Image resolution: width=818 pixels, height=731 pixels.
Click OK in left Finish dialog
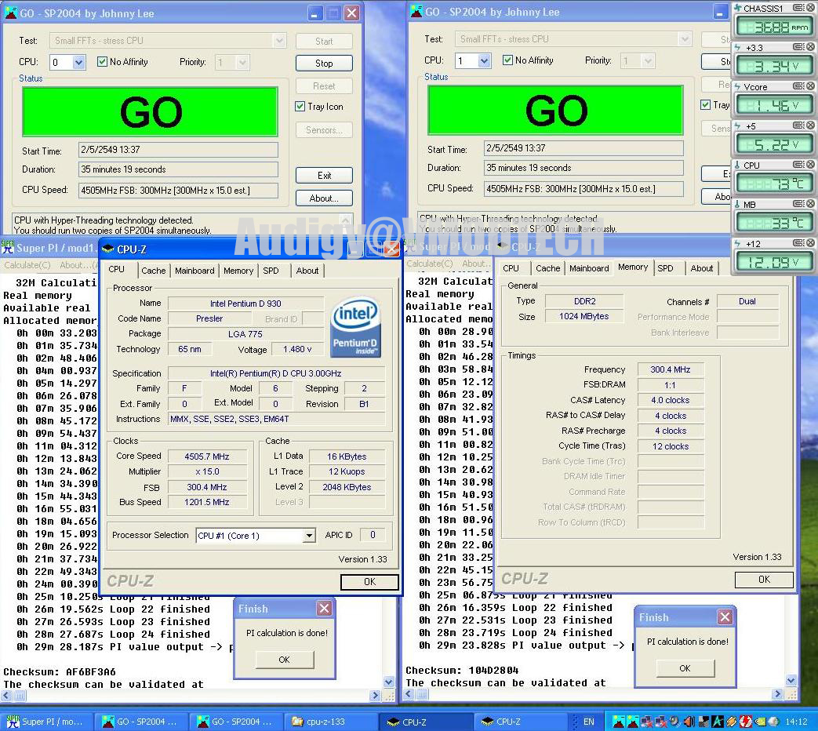(x=285, y=660)
